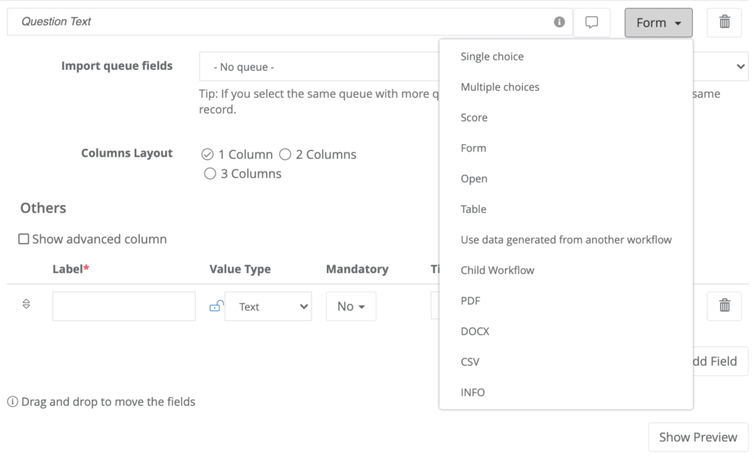Select PDF from the question type list
This screenshot has height=459, width=754.
tap(472, 300)
